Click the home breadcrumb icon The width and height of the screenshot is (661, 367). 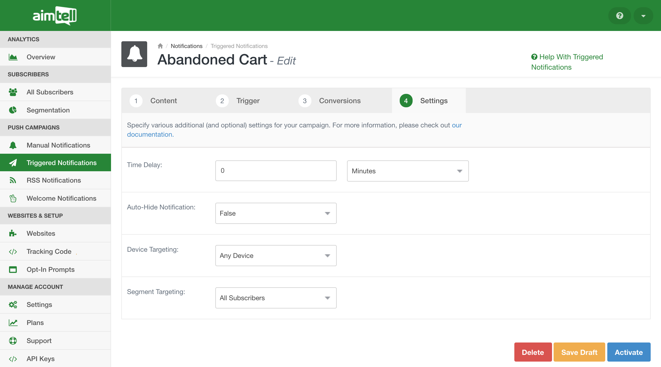click(x=160, y=46)
